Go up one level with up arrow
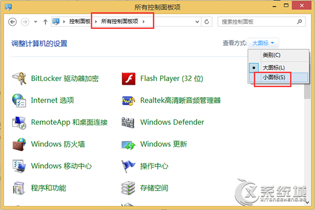 pyautogui.click(x=45, y=22)
